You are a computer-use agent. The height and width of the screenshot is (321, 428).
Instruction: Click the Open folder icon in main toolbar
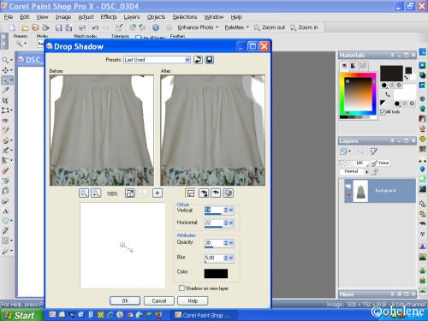(25, 27)
